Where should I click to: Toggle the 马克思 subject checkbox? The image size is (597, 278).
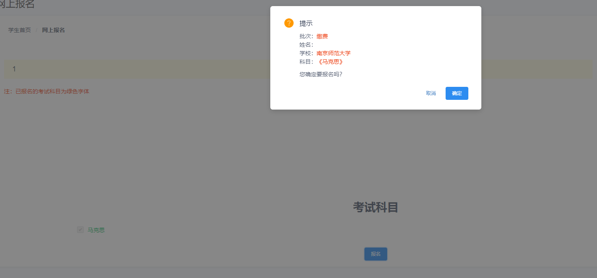(x=80, y=230)
